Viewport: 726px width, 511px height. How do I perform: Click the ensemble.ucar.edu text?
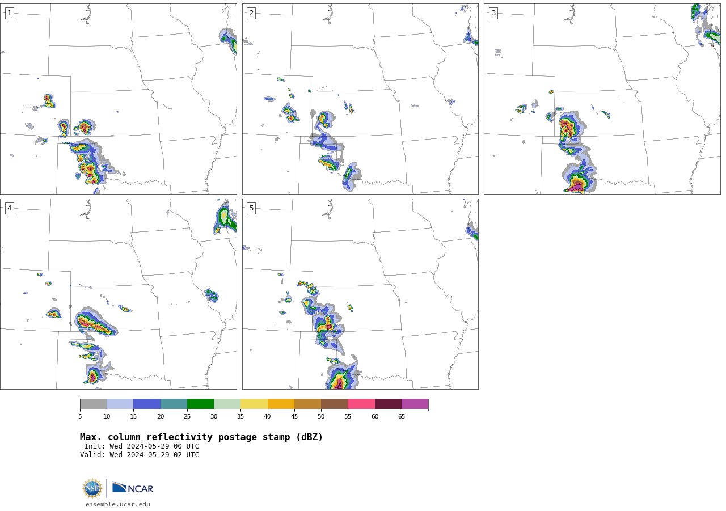point(118,505)
